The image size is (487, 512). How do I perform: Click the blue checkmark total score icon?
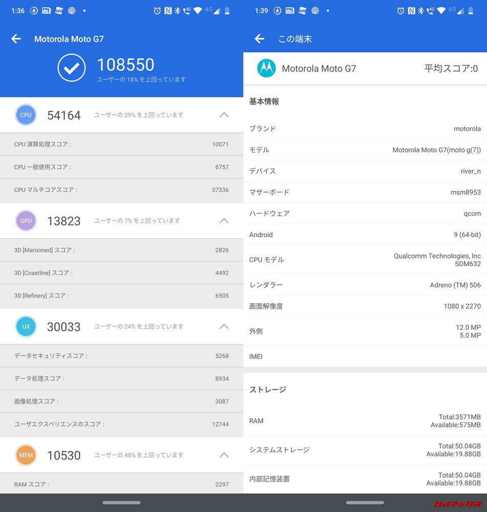click(x=71, y=67)
